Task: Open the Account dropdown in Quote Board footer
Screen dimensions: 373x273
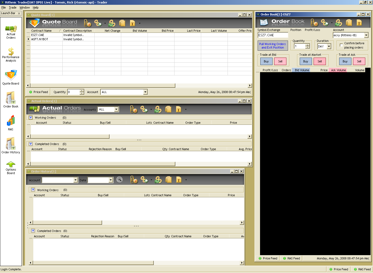Action: coord(145,92)
